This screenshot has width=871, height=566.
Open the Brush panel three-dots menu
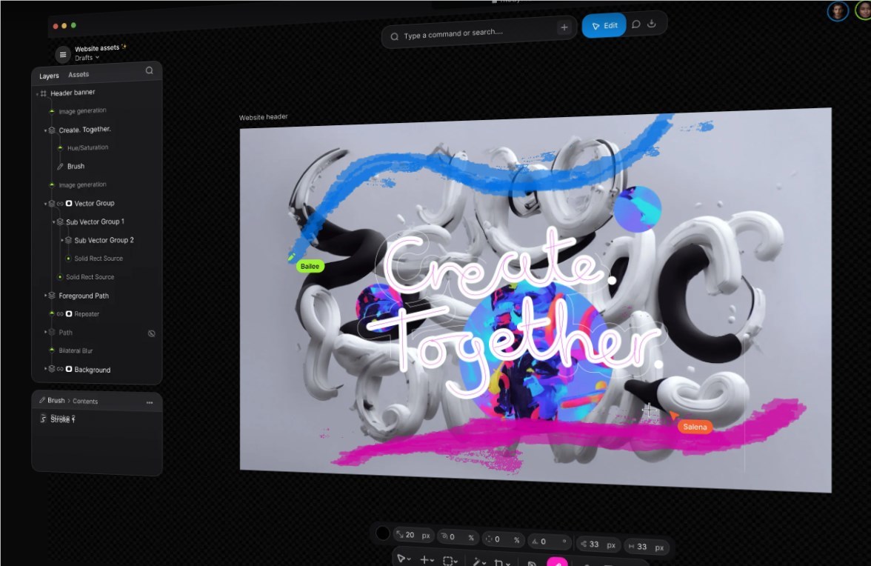pyautogui.click(x=150, y=402)
